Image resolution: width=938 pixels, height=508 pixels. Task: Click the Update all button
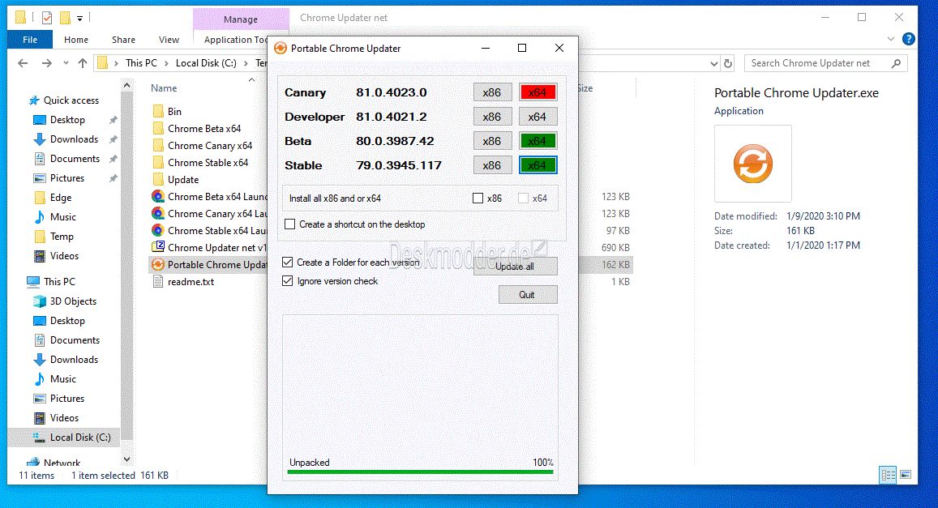(515, 267)
